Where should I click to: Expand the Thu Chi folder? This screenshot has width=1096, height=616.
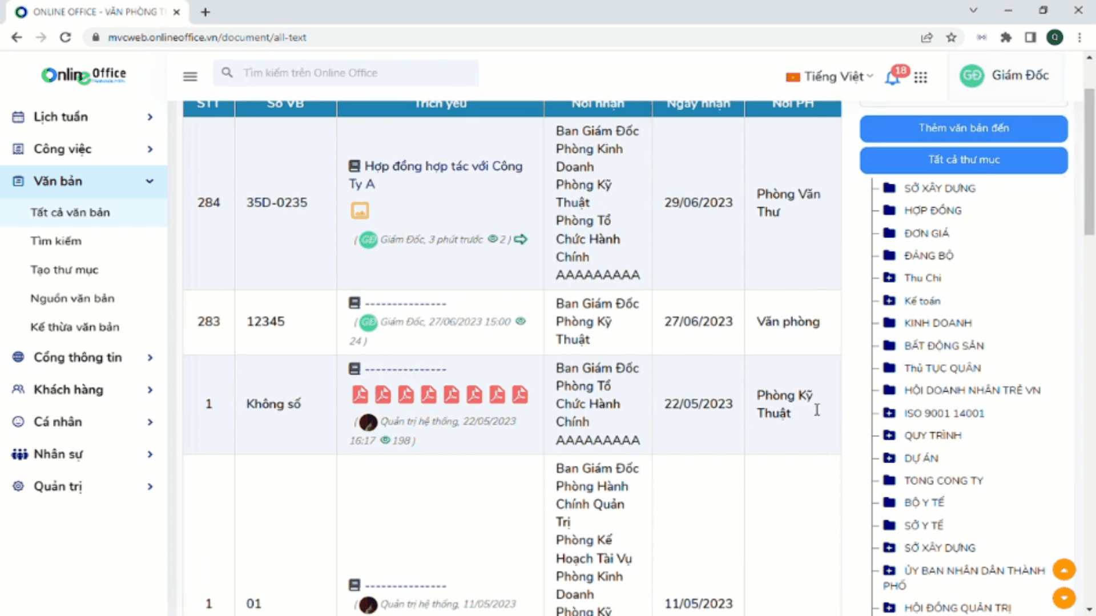pyautogui.click(x=889, y=278)
